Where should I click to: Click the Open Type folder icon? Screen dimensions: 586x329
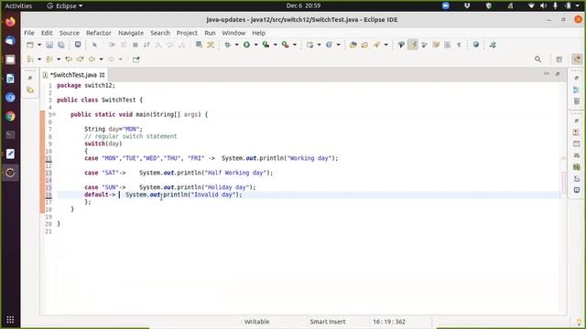point(353,45)
